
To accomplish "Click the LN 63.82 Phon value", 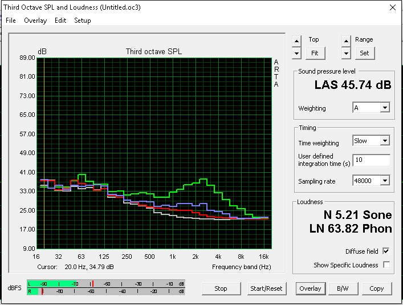I will click(x=351, y=229).
